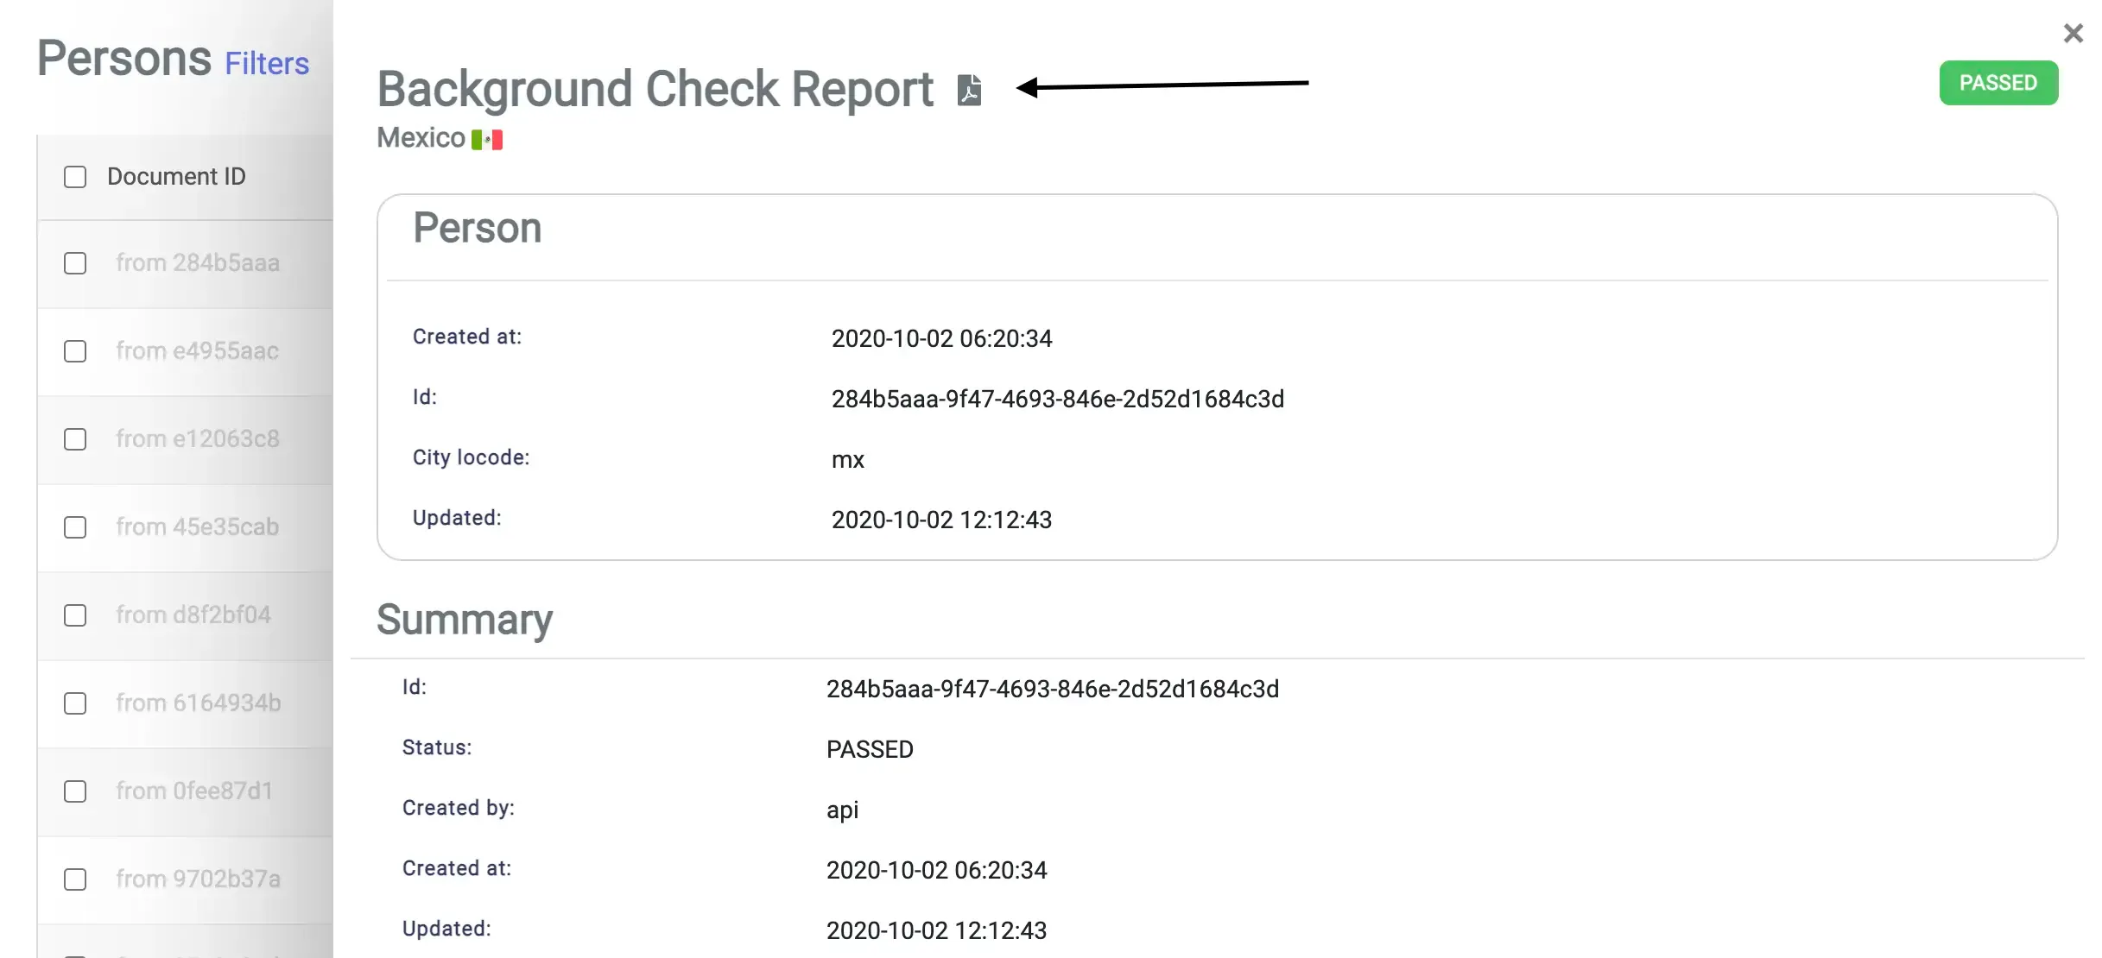
Task: Select checkbox next to 0fee87d1
Action: coord(75,791)
